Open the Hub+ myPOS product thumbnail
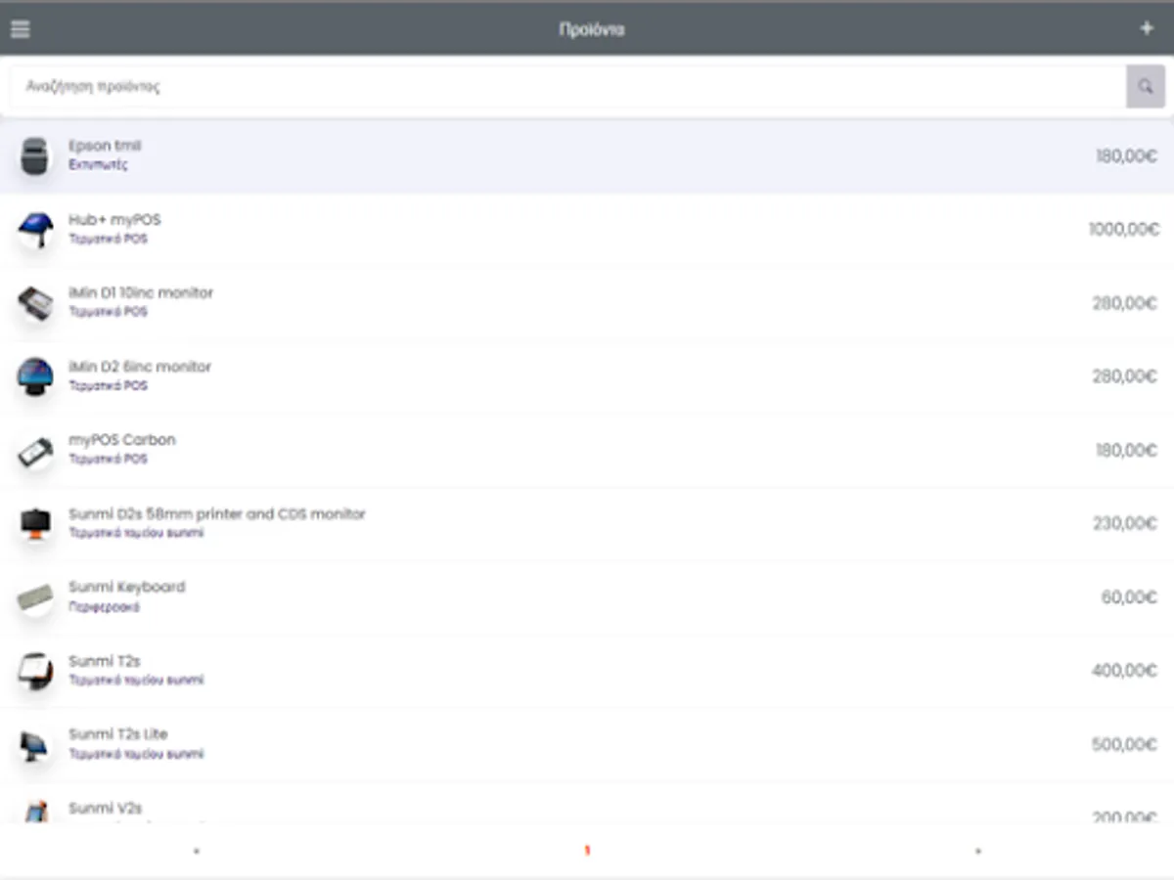Image resolution: width=1174 pixels, height=880 pixels. [35, 230]
